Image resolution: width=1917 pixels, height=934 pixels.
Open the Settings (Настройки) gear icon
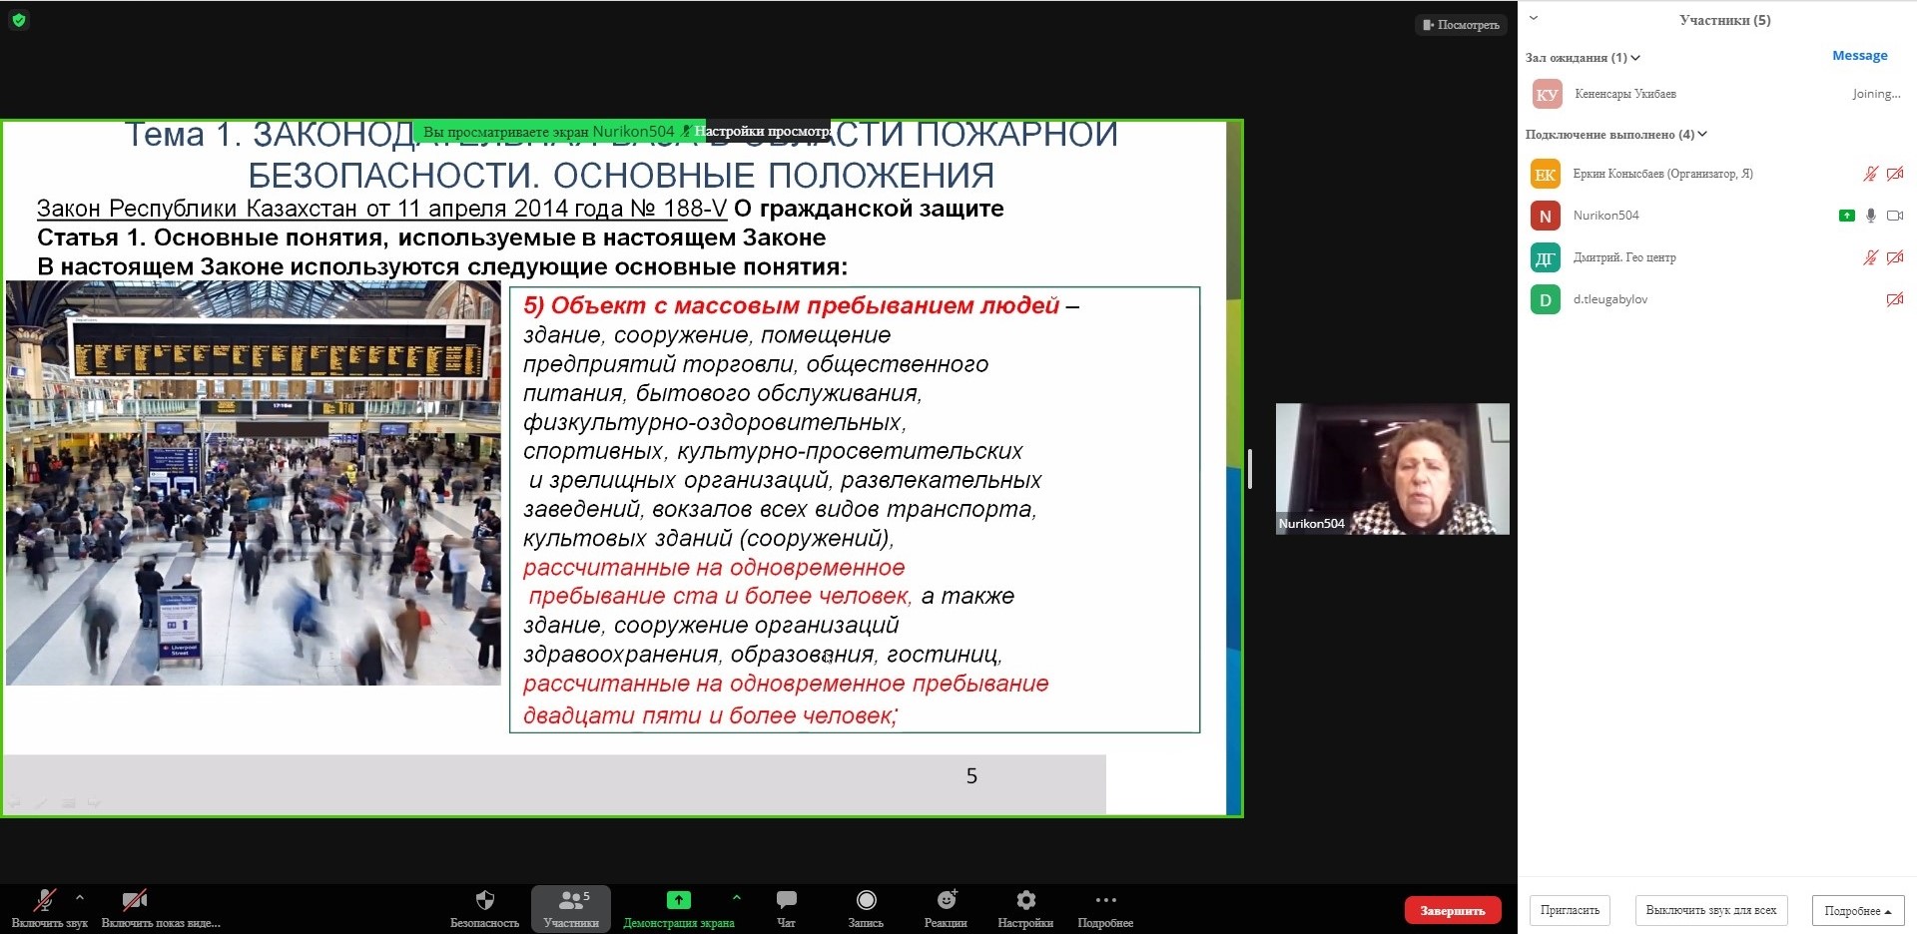[1025, 901]
